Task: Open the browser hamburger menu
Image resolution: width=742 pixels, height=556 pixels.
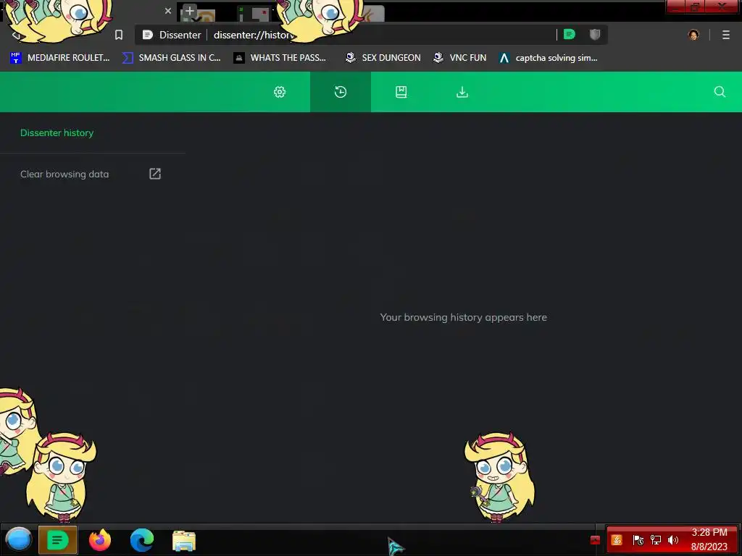Action: (x=726, y=35)
